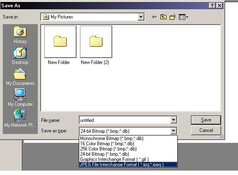Go to Desktop in places bar
Image resolution: width=238 pixels, height=175 pixels.
20,56
